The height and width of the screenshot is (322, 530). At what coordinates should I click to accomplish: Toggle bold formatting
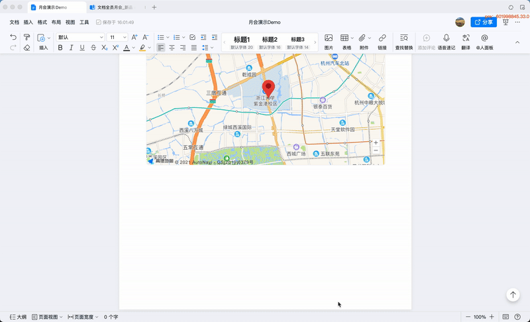60,48
